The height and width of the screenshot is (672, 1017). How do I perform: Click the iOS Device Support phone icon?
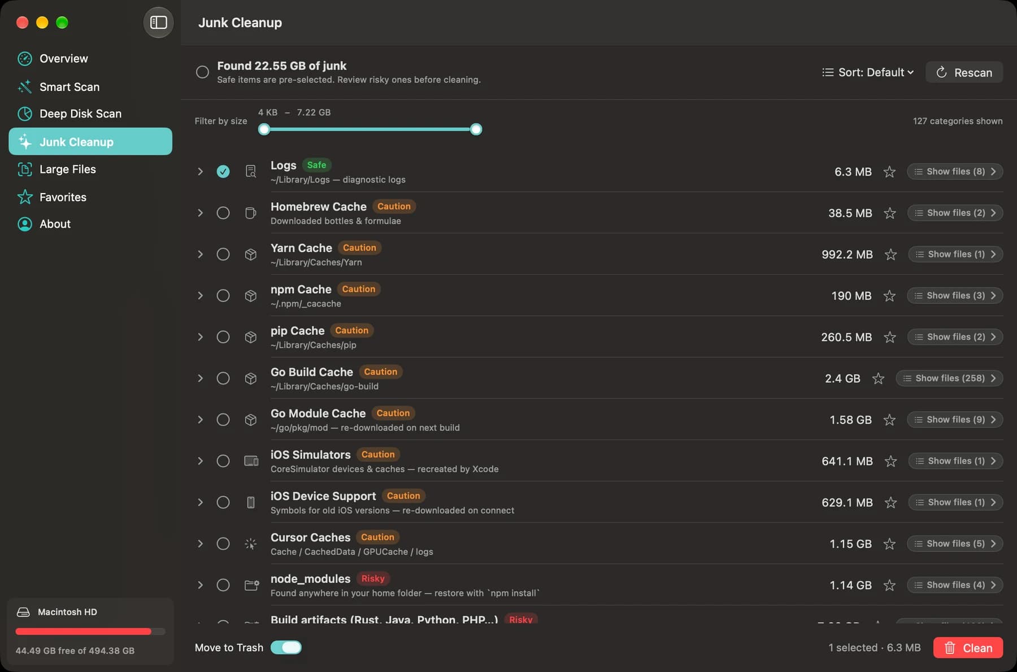tap(251, 502)
